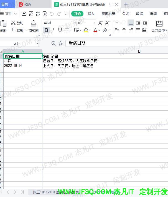The height and width of the screenshot is (197, 168).
Task: Click cell containing 不详
Action: [x=23, y=61]
